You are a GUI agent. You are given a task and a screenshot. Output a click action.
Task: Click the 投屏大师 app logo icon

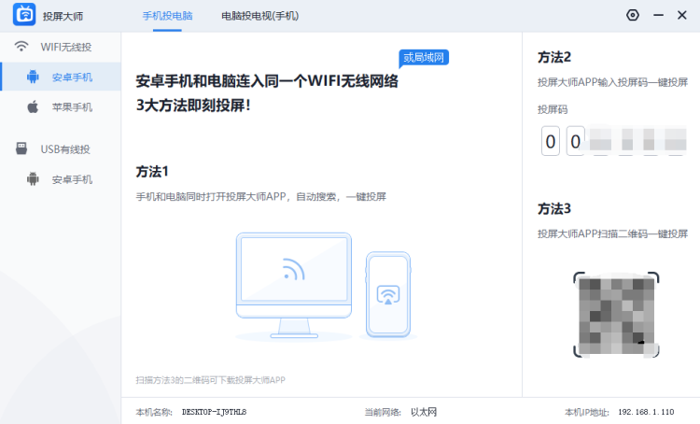(x=24, y=15)
